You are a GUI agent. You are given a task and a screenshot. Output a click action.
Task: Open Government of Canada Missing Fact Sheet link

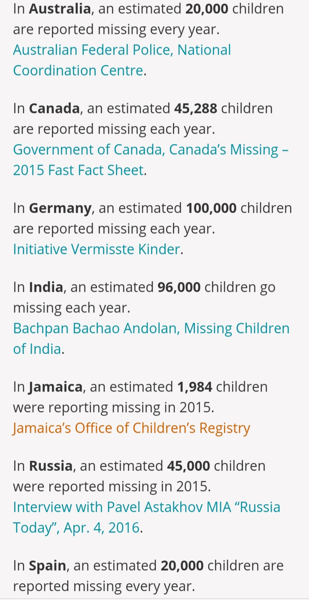[151, 160]
